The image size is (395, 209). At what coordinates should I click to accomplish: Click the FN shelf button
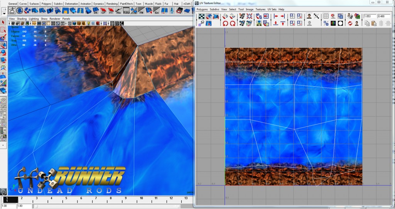point(141,11)
